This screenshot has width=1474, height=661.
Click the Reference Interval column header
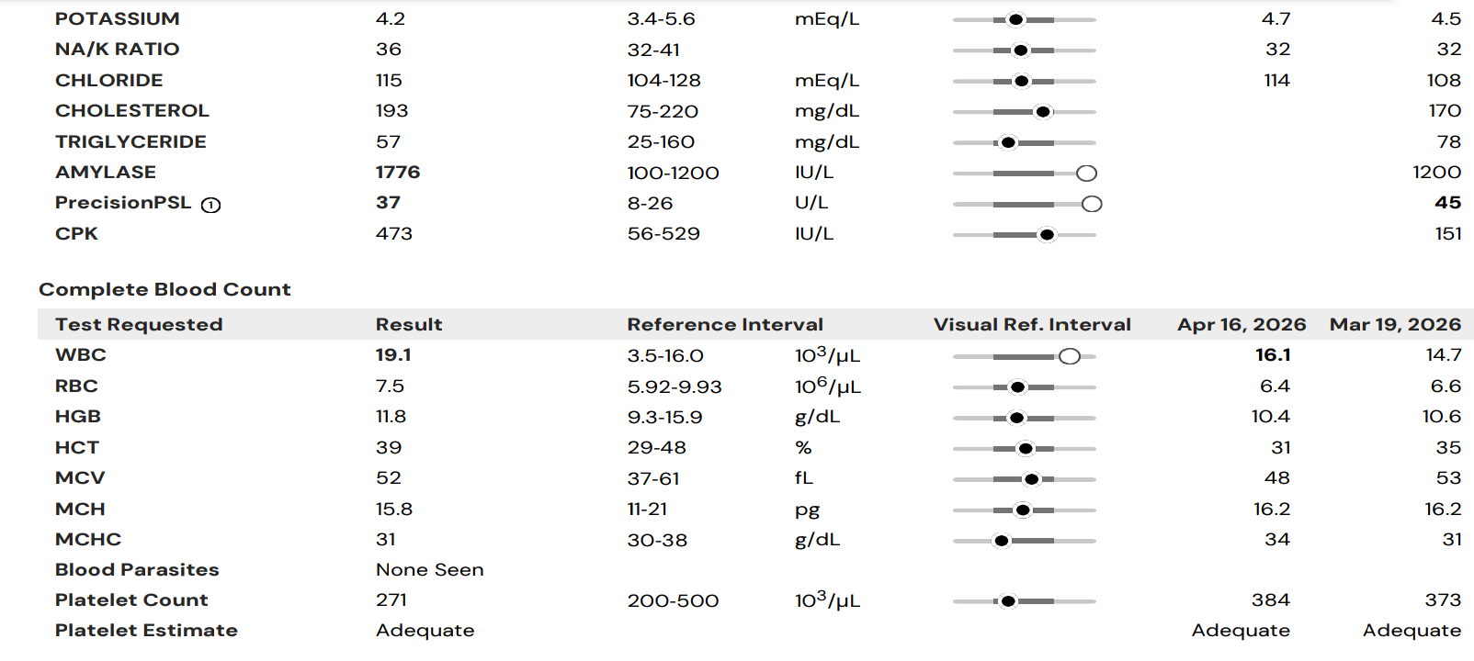(x=725, y=324)
